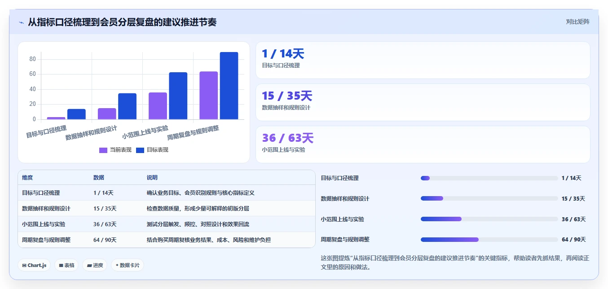Screen dimensions: 608x289
Task: Click the 表格 tag chip
Action: (66, 265)
